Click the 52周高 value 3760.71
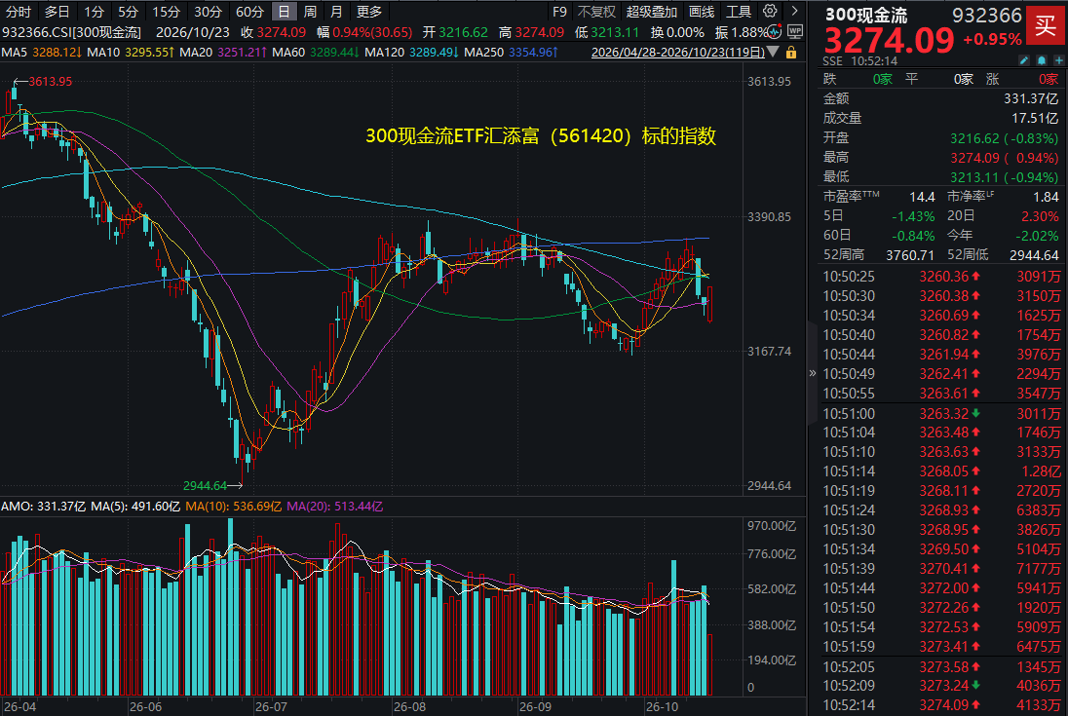The height and width of the screenshot is (716, 1068). (x=910, y=255)
